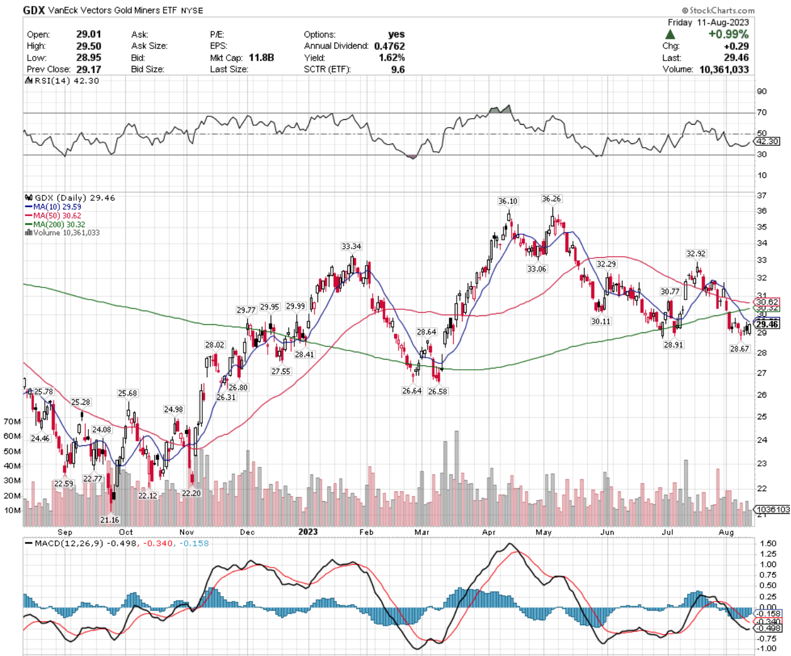791x656 pixels.
Task: Click the 42.30 RSI tag on the right axis
Action: tap(767, 142)
